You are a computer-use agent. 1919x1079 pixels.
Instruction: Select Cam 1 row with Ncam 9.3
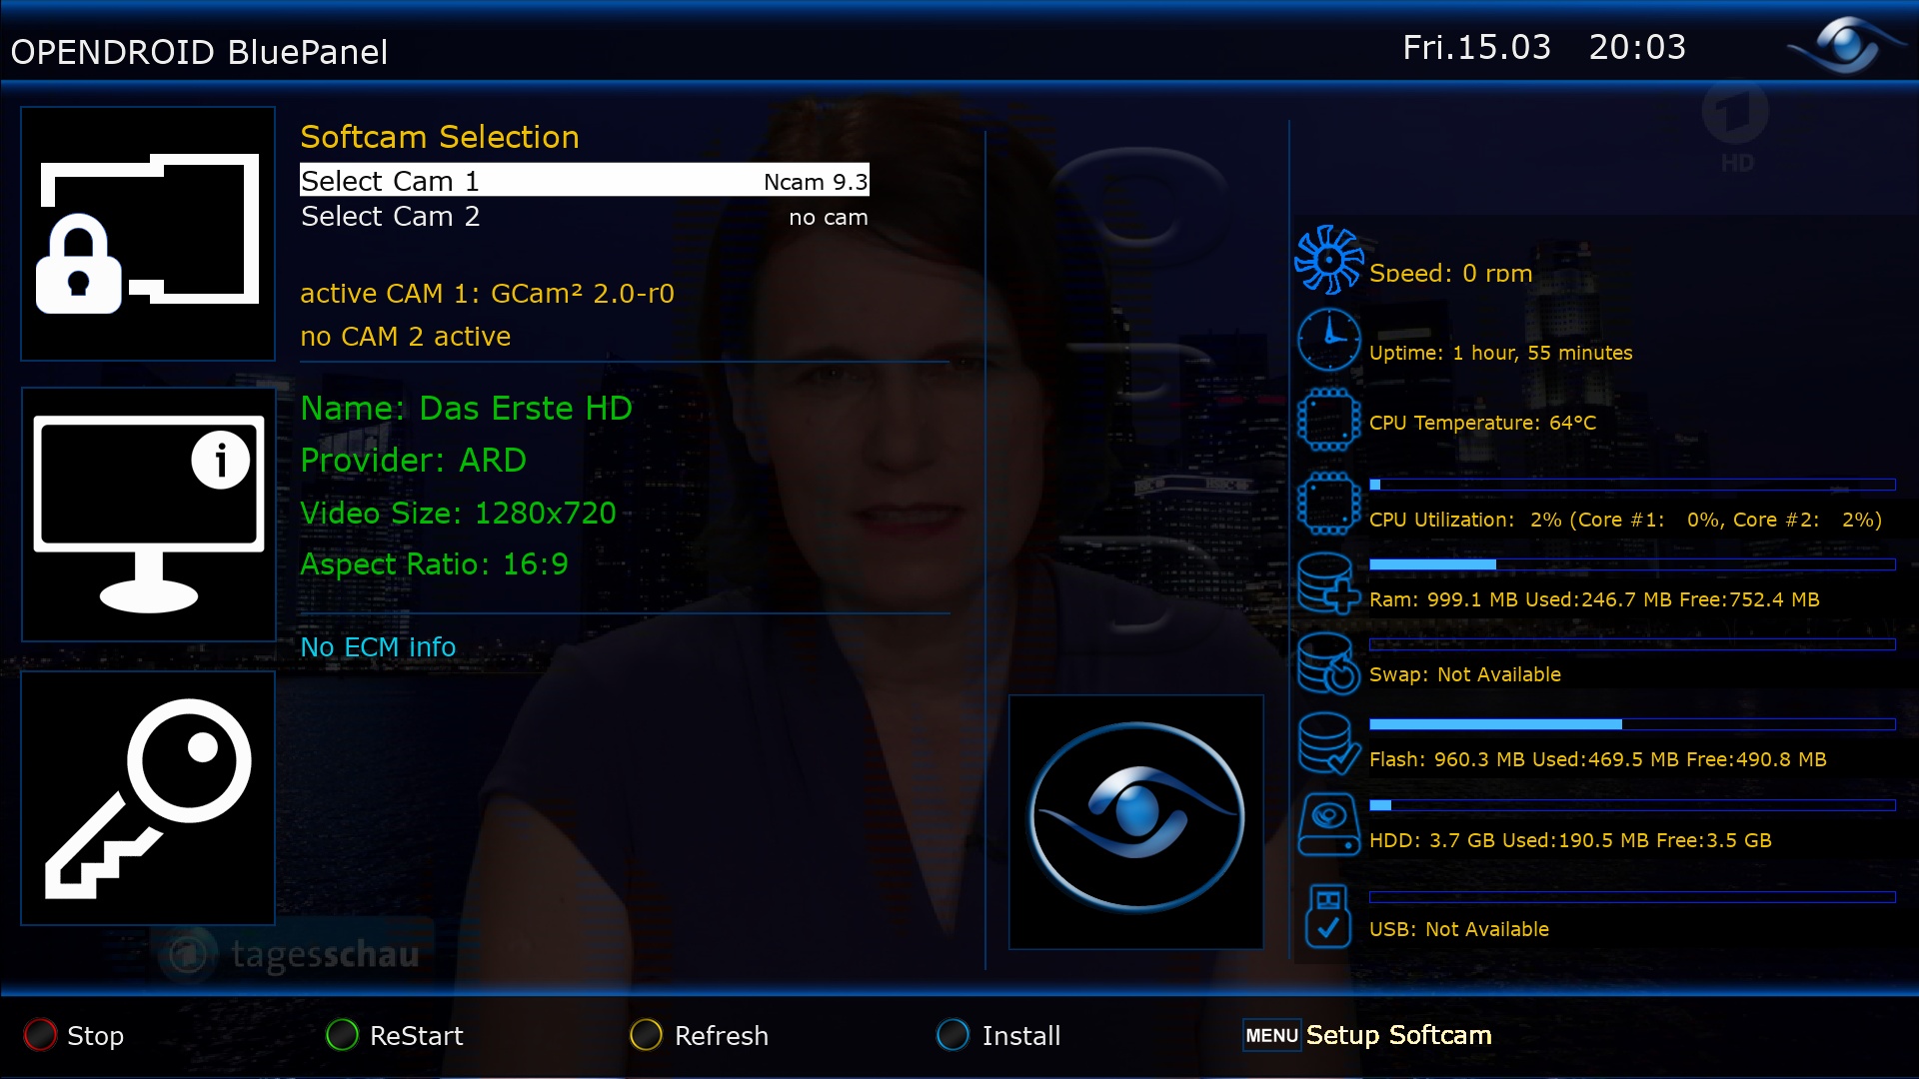click(x=585, y=180)
